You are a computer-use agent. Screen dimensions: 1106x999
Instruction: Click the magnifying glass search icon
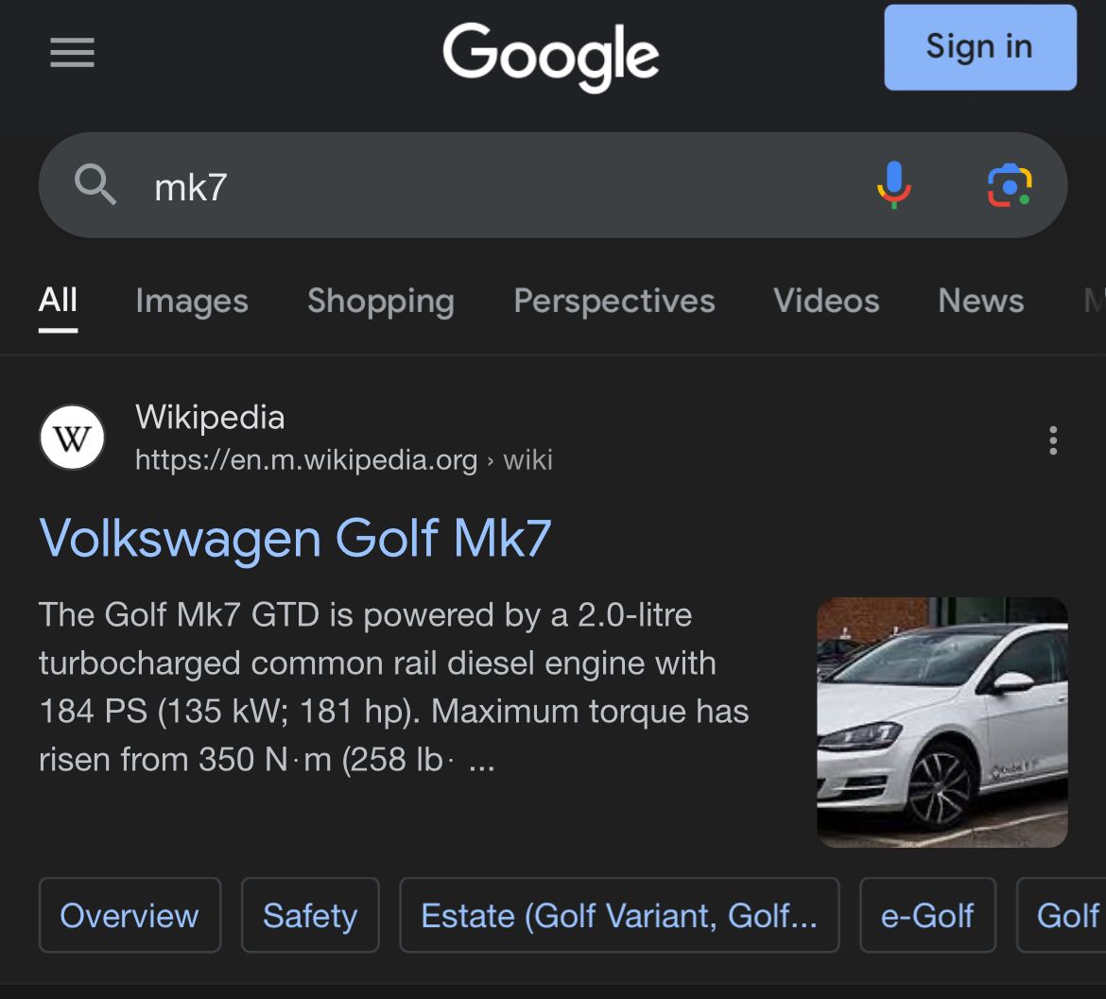tap(95, 185)
